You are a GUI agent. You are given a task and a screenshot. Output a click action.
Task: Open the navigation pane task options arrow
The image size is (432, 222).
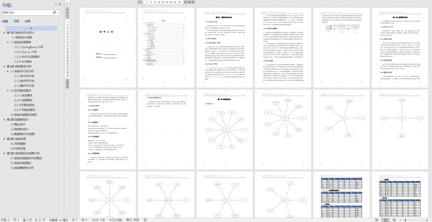tap(56, 5)
